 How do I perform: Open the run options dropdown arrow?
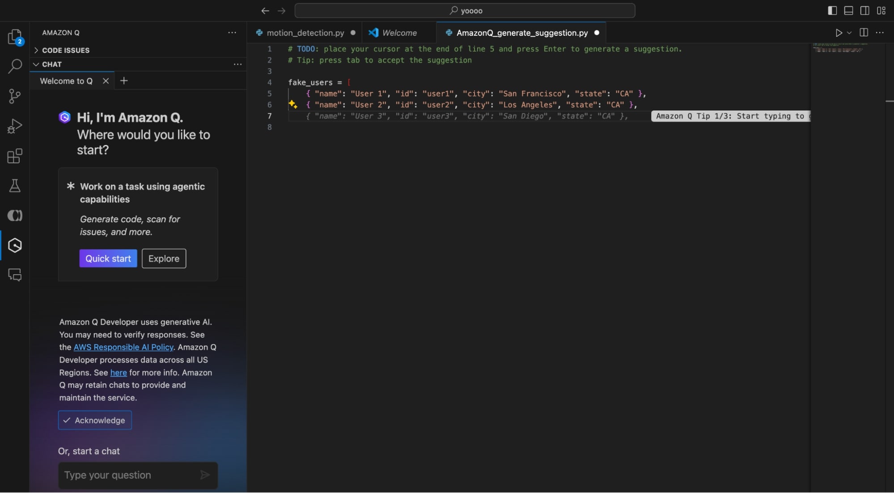849,33
